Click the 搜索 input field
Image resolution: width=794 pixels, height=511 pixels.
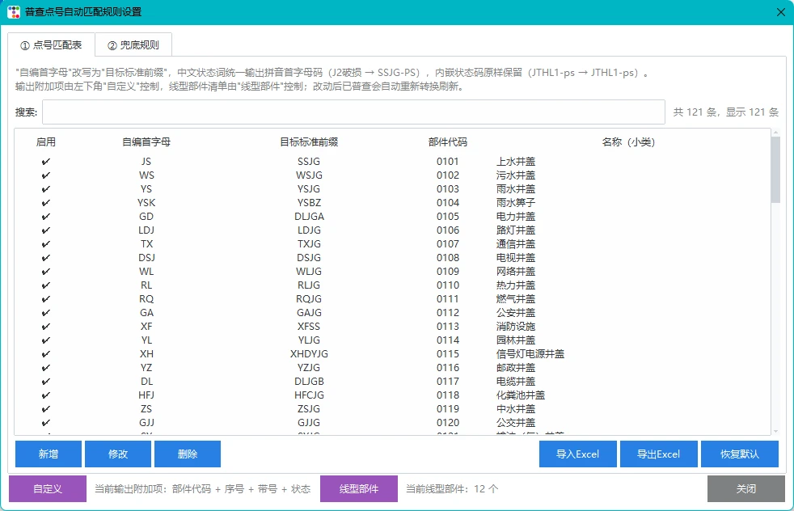pyautogui.click(x=353, y=112)
